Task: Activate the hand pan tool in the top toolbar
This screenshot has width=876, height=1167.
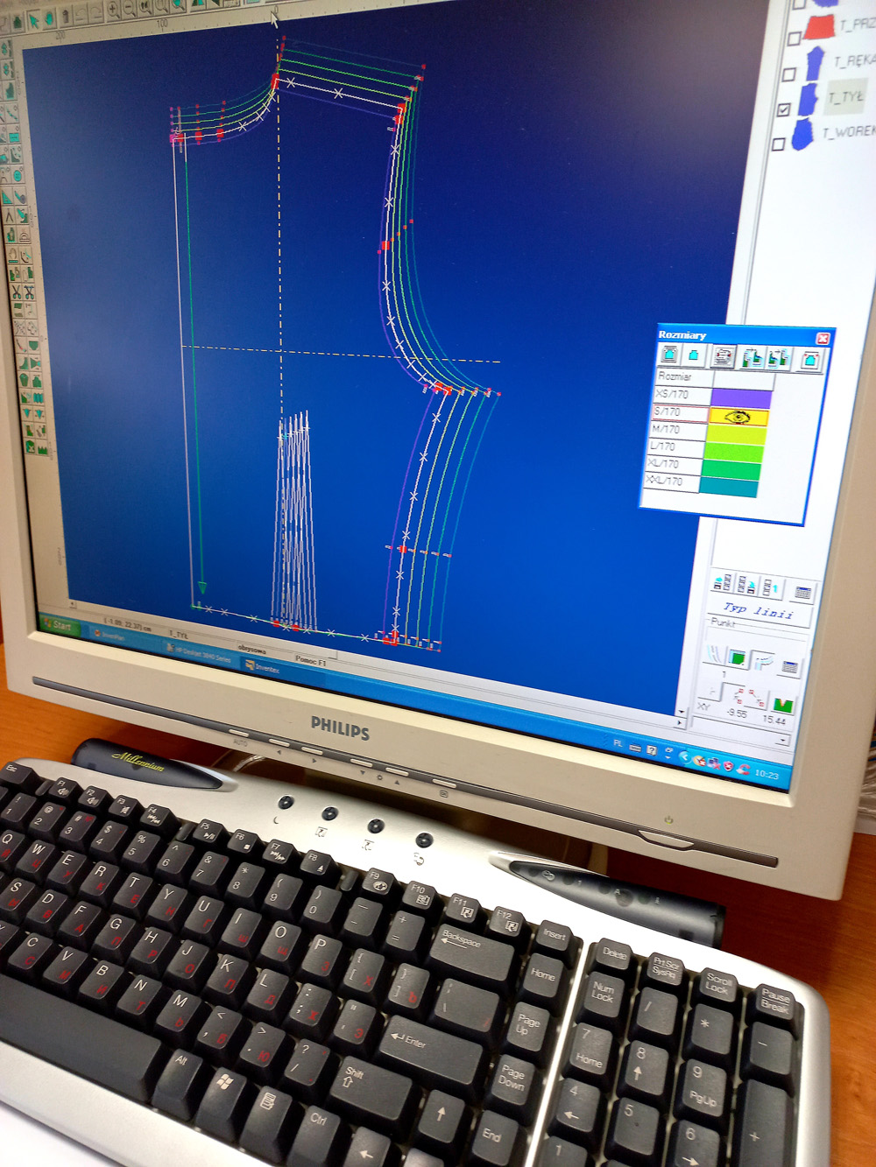Action: point(50,18)
